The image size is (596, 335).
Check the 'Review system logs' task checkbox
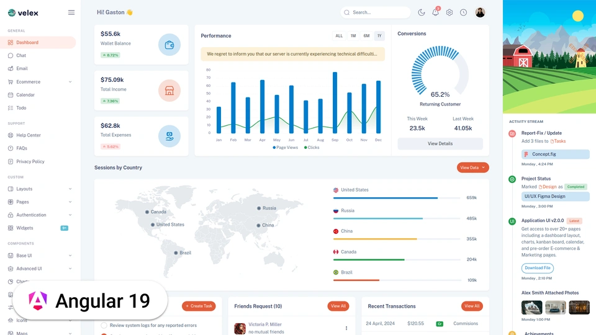(x=104, y=325)
